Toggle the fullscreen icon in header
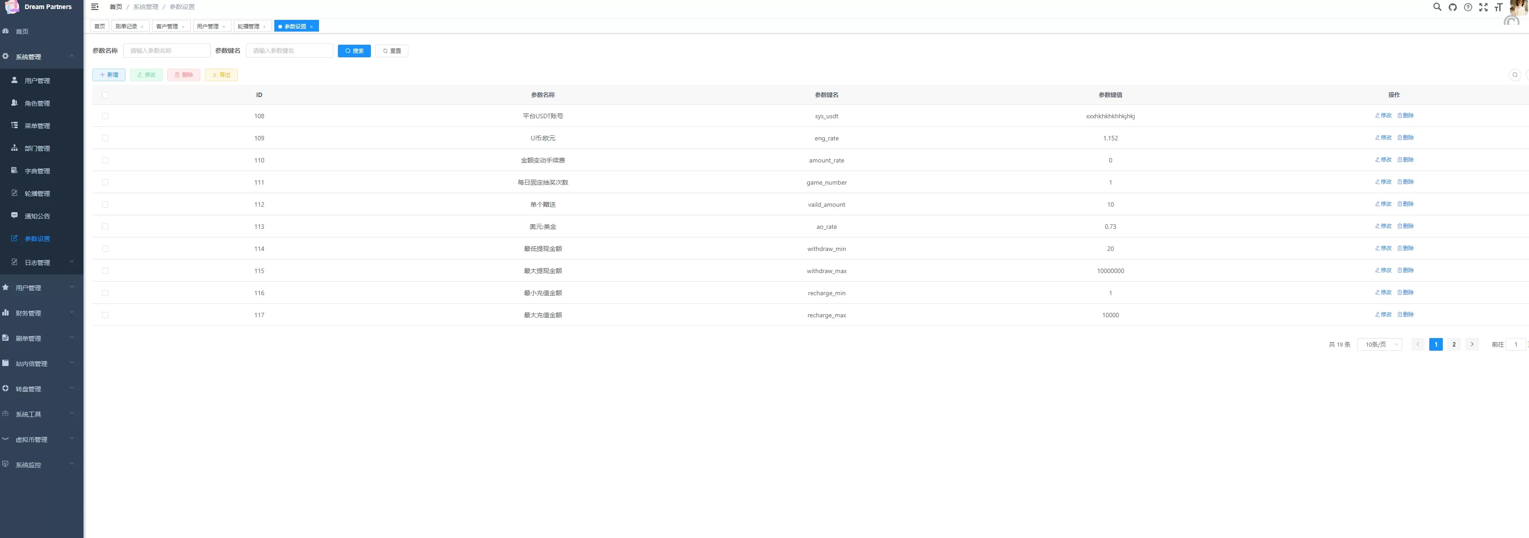1529x538 pixels. (1483, 7)
